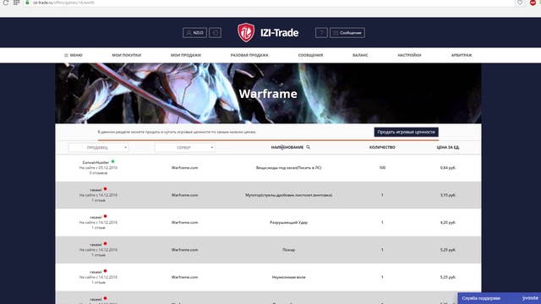Open the АРБИТРАЖ page
Viewport: 541px width, 304px height.
click(x=462, y=55)
